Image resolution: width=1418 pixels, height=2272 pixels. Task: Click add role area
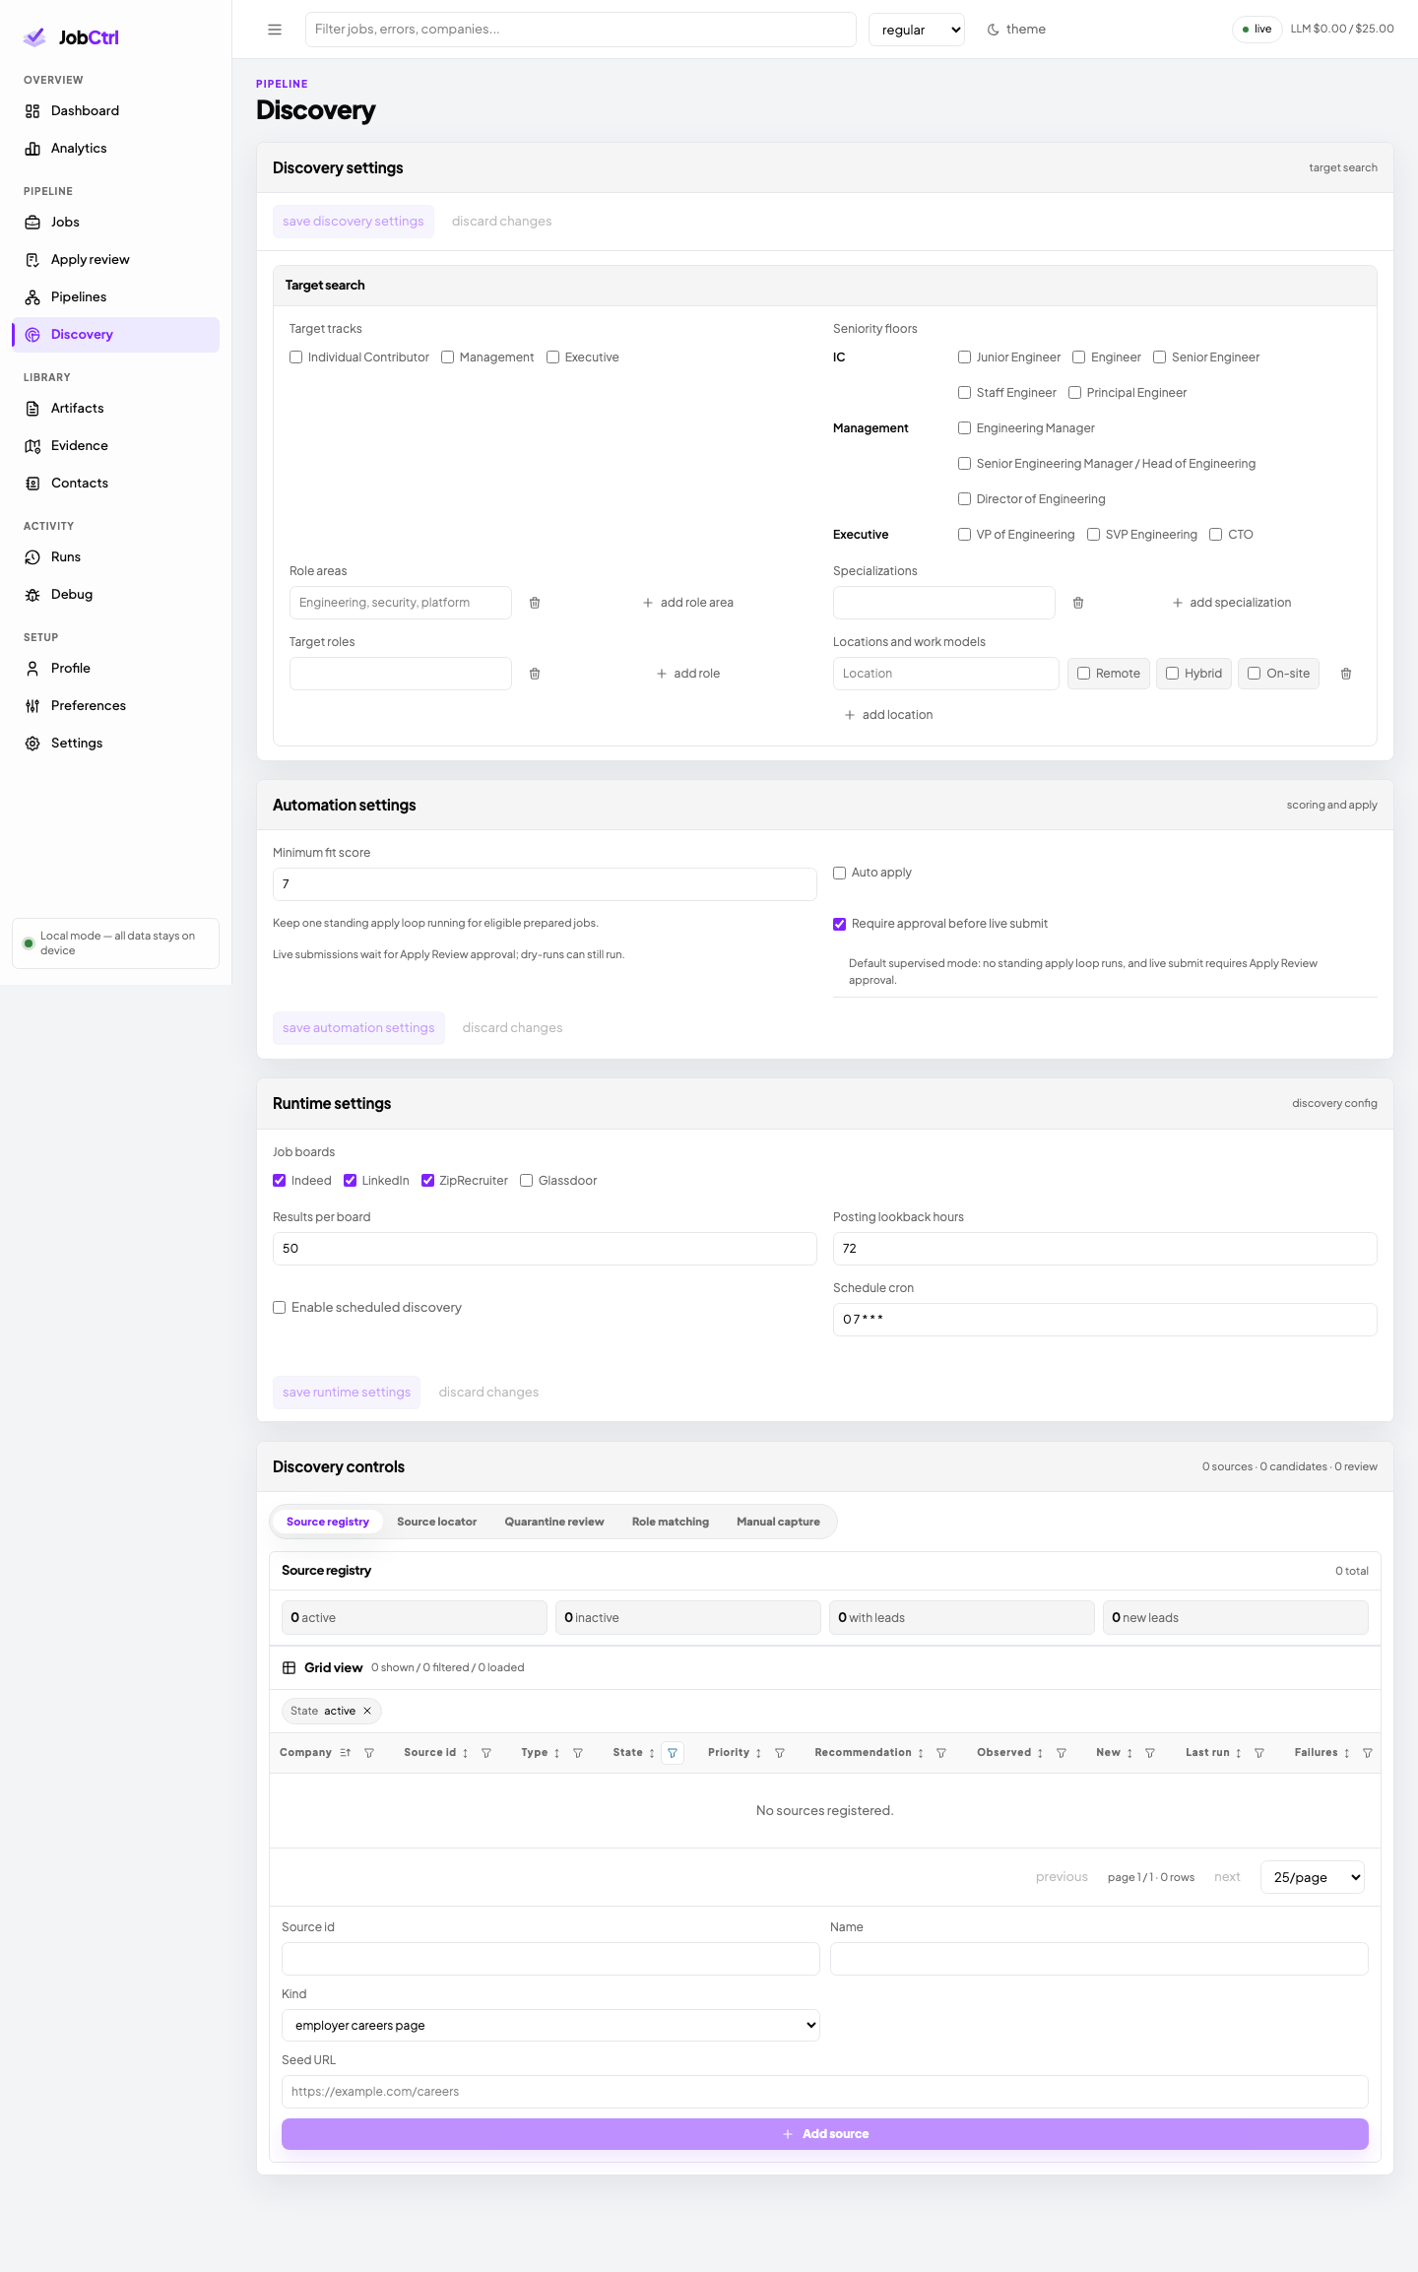click(688, 603)
